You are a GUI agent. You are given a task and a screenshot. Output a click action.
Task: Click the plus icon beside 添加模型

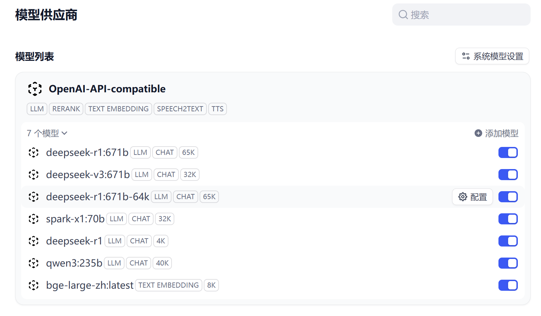(x=478, y=133)
